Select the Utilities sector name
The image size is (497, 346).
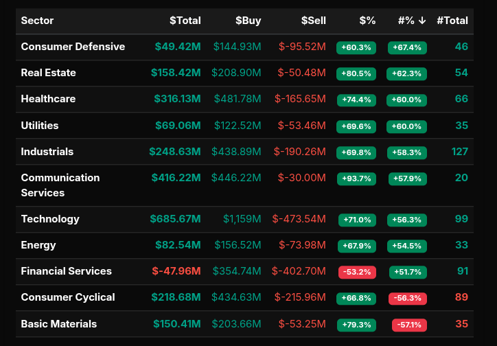click(40, 126)
